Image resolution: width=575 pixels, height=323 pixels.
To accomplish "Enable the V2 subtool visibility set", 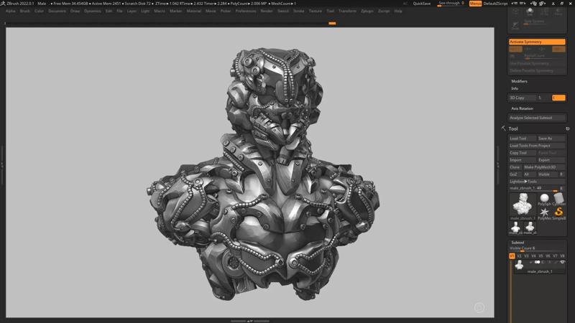I will tap(519, 256).
